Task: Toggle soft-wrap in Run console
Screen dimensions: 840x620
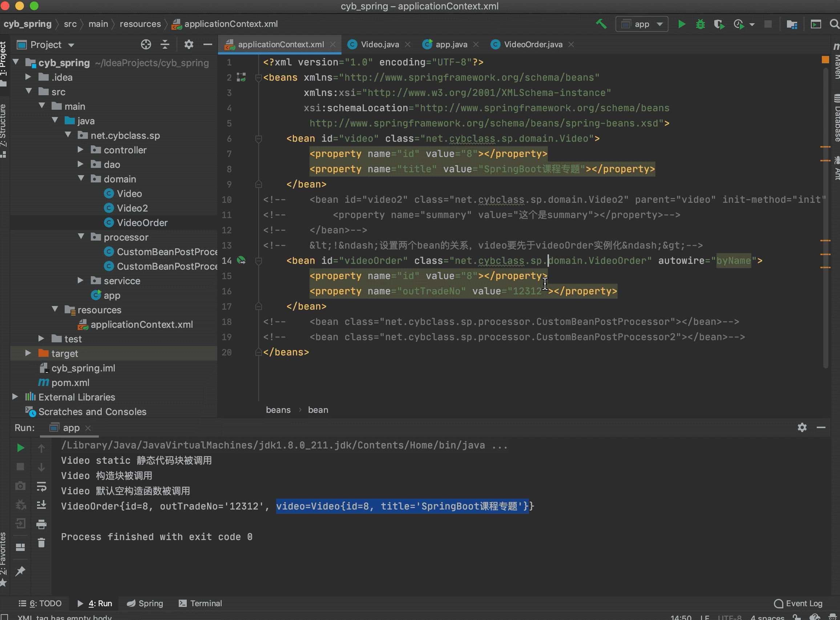Action: point(41,486)
